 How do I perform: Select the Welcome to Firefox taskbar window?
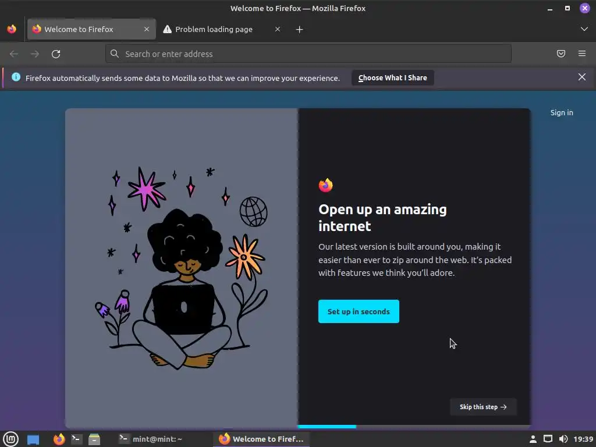261,439
